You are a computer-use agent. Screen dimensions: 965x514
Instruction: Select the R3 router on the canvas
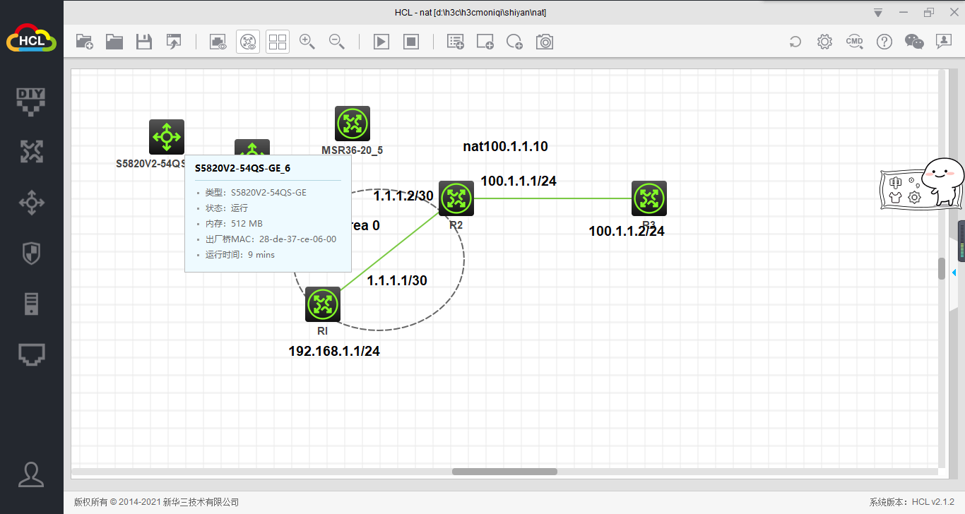(x=649, y=198)
